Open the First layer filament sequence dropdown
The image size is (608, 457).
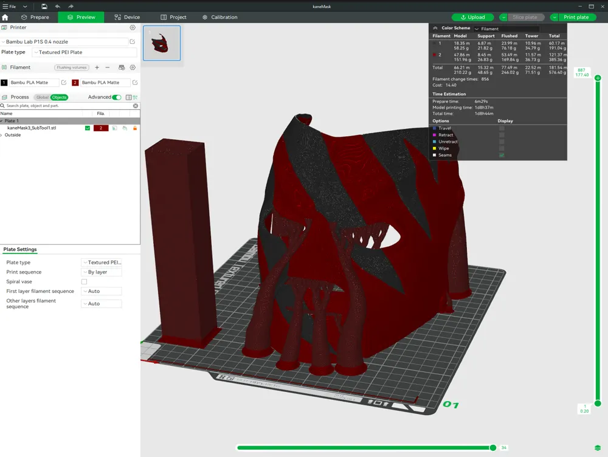click(x=102, y=291)
